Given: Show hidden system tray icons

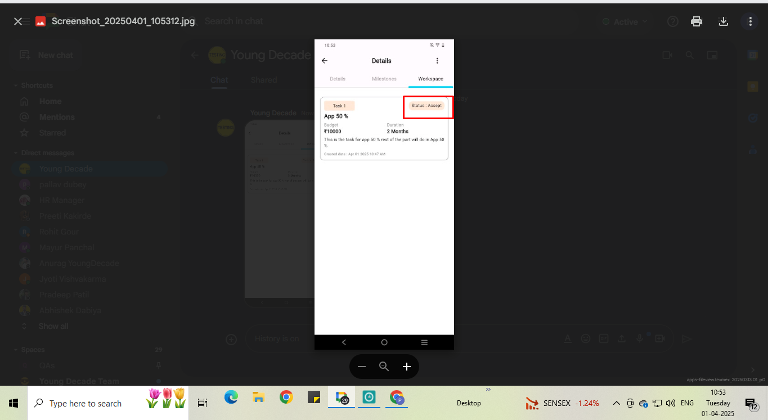Looking at the screenshot, I should 617,403.
